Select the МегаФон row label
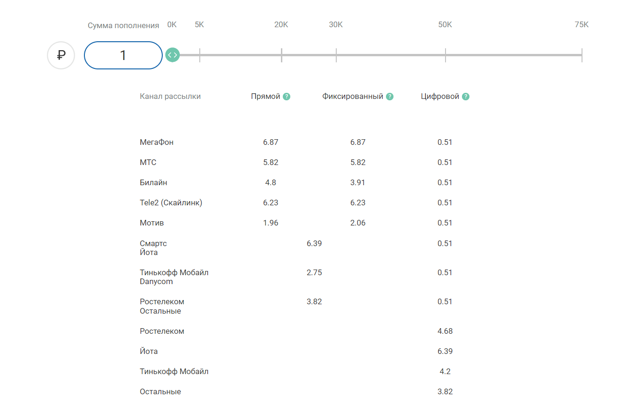 pyautogui.click(x=157, y=142)
